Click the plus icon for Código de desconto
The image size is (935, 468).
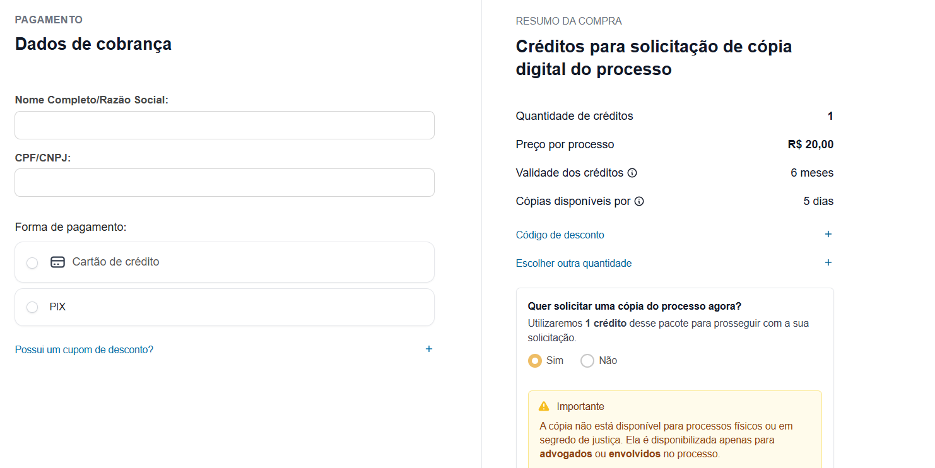(828, 234)
